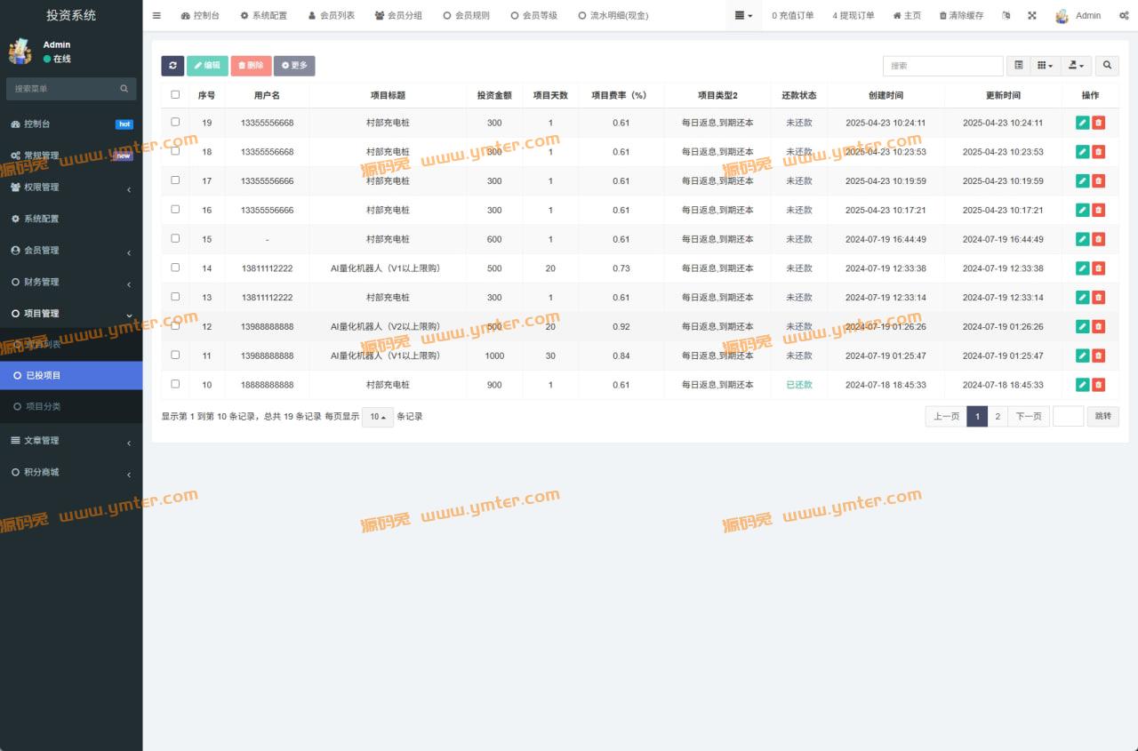Open the language switch icon in top bar
The width and height of the screenshot is (1138, 751).
pos(1006,15)
